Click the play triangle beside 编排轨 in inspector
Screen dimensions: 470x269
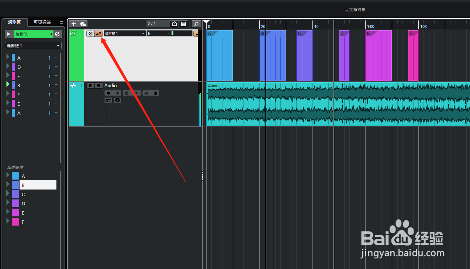[9, 34]
